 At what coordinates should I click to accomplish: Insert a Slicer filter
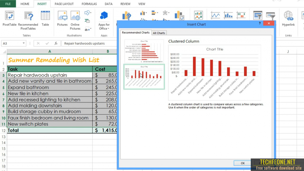tap(258, 15)
